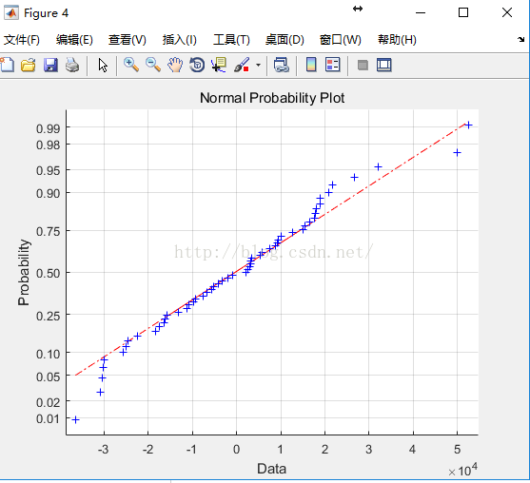Click the 0.25 y-axis tick label
Viewport: 530px width, 483px height.
coord(48,317)
